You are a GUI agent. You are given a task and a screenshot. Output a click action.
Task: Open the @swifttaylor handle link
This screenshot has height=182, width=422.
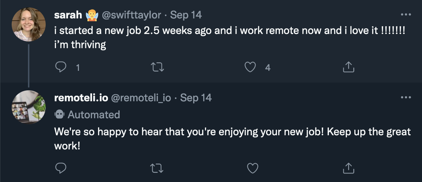(131, 15)
